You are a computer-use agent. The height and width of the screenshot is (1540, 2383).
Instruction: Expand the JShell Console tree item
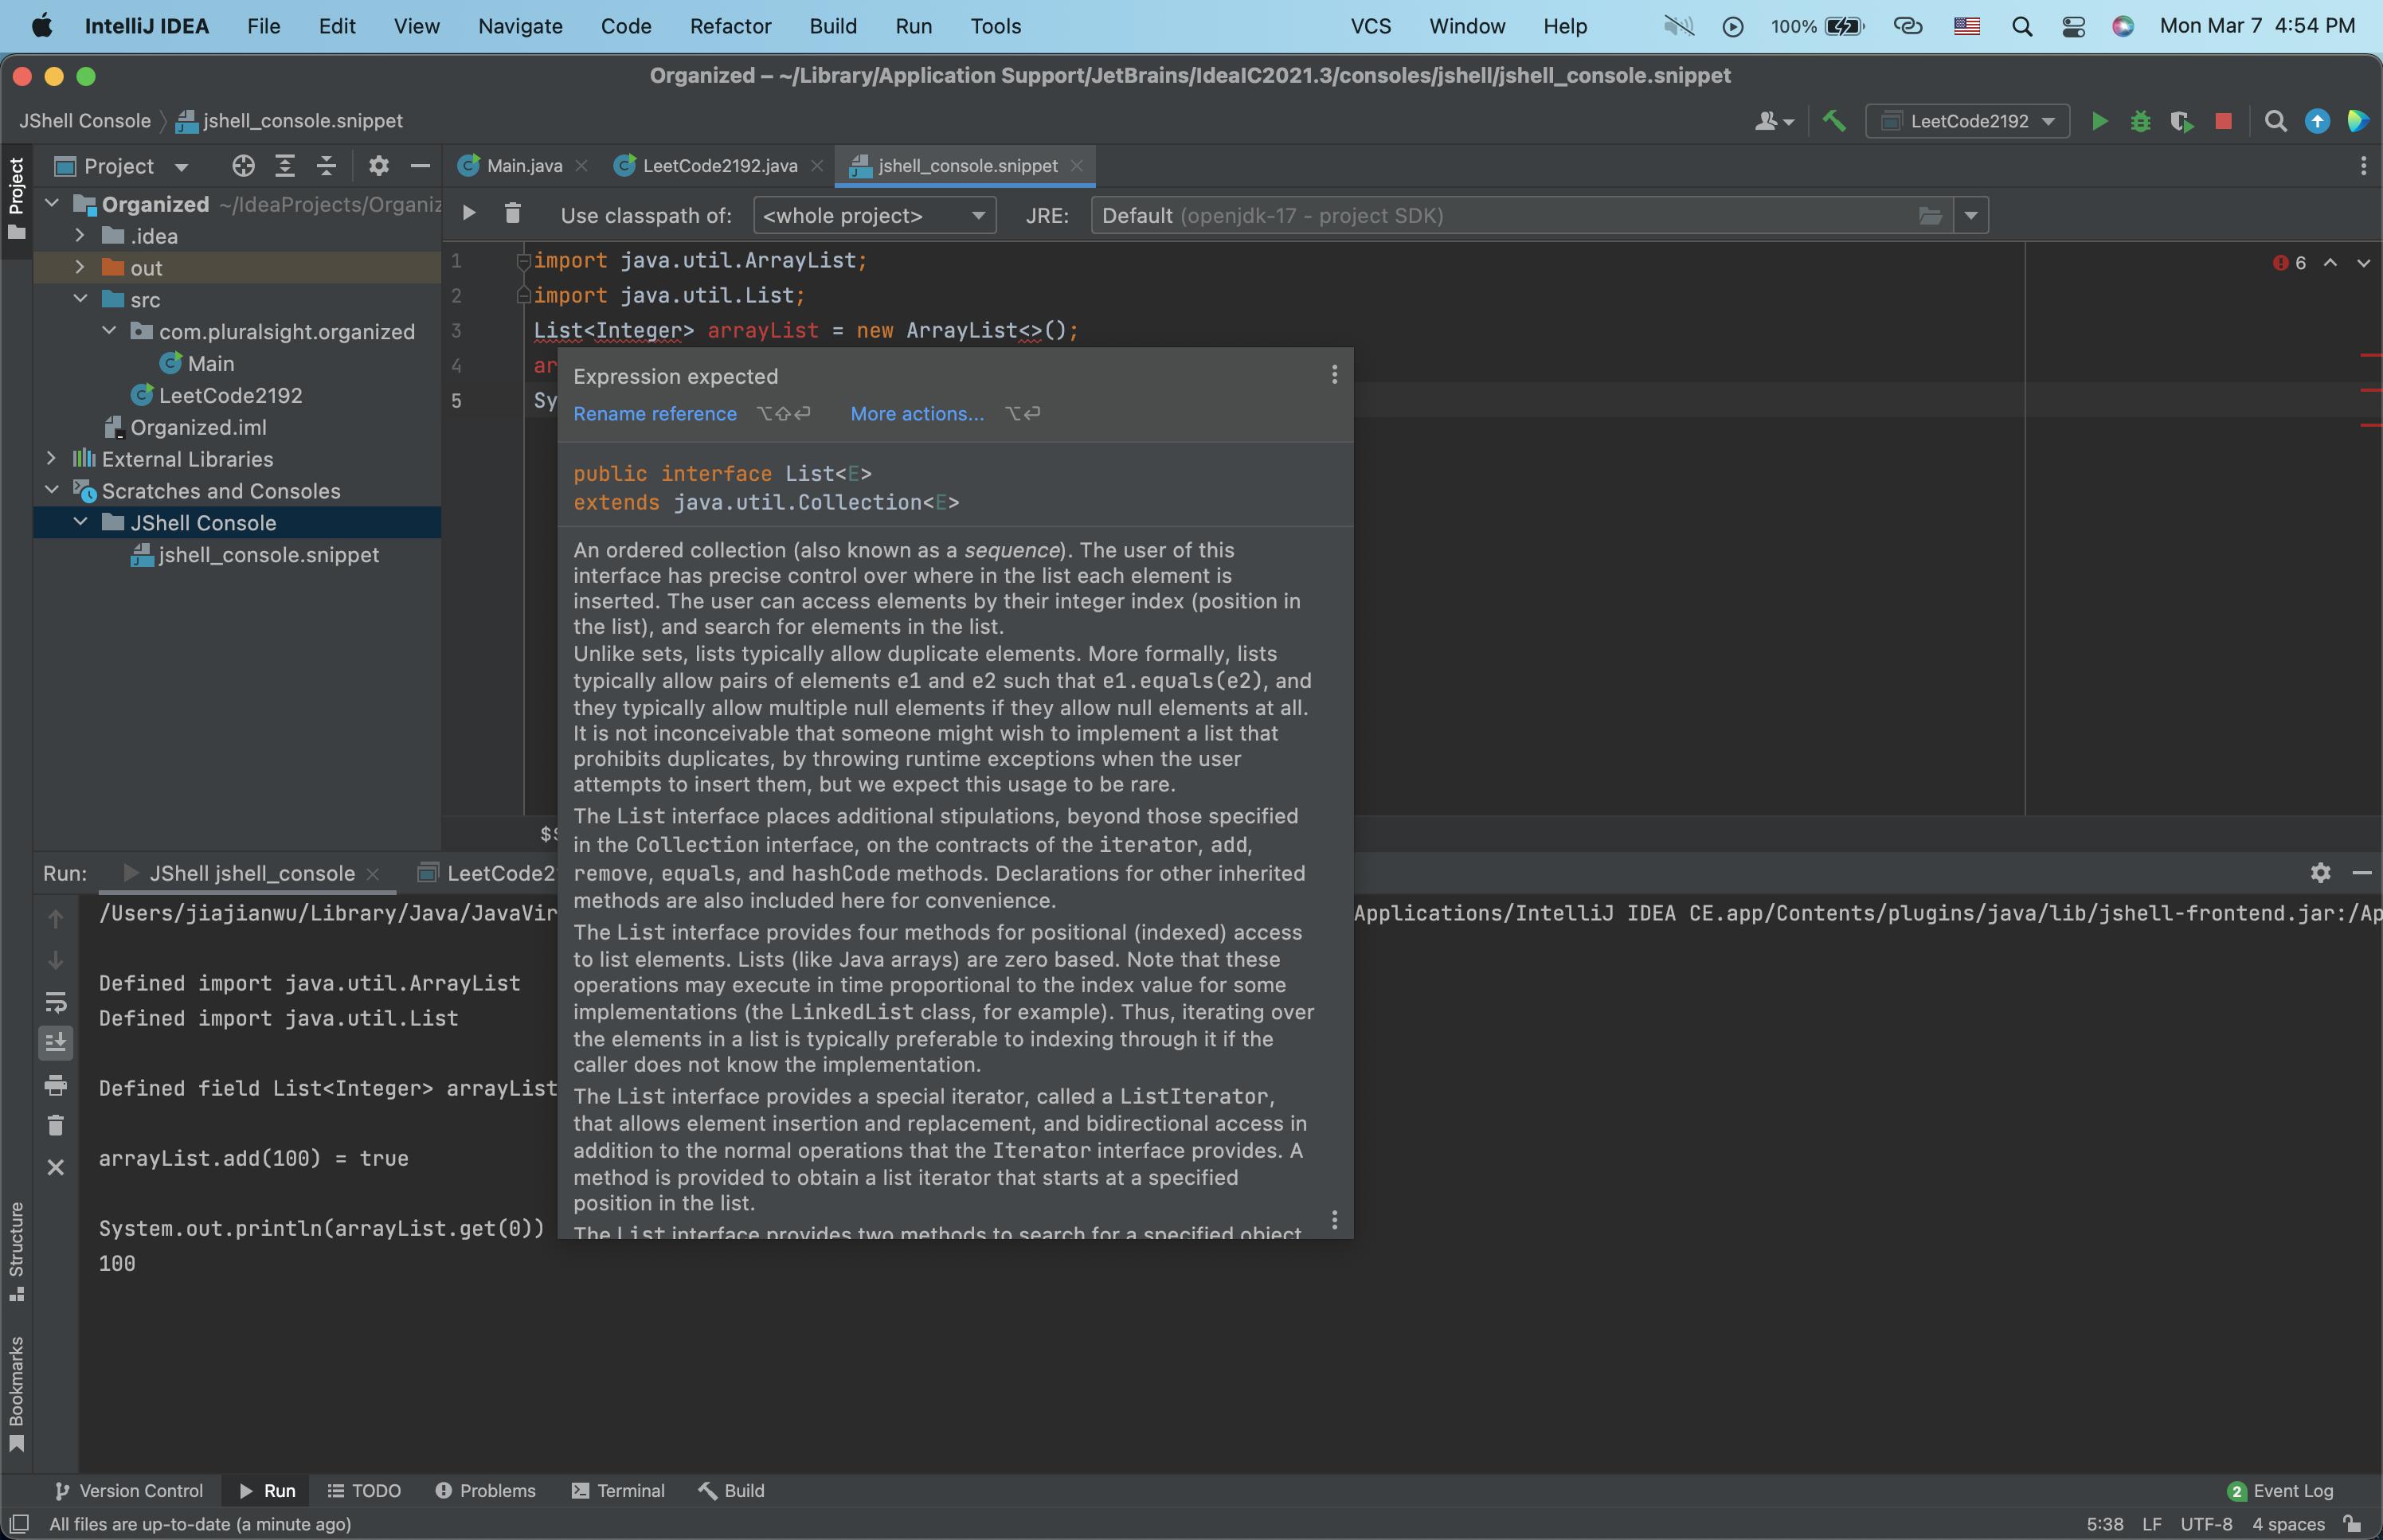point(76,522)
